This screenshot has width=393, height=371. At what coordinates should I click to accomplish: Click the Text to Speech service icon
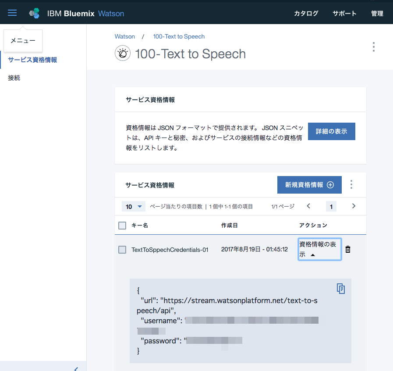click(123, 53)
